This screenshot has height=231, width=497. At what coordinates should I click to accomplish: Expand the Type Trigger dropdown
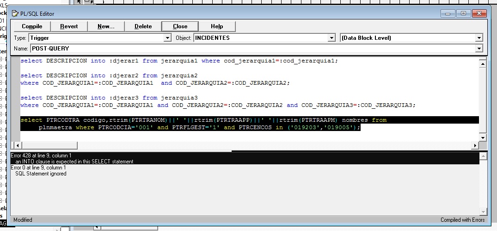[167, 38]
